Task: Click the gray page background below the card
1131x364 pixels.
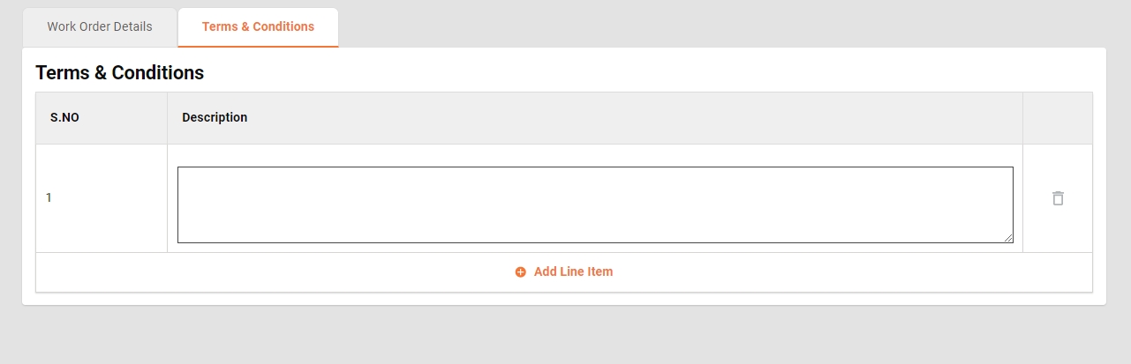Action: click(565, 337)
